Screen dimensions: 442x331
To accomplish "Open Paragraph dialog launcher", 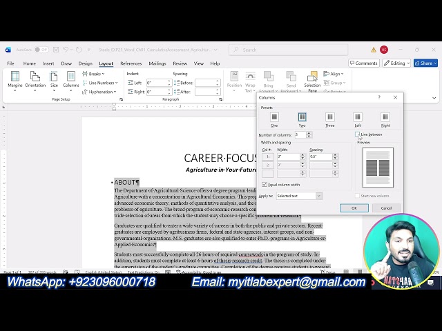I will [x=220, y=99].
